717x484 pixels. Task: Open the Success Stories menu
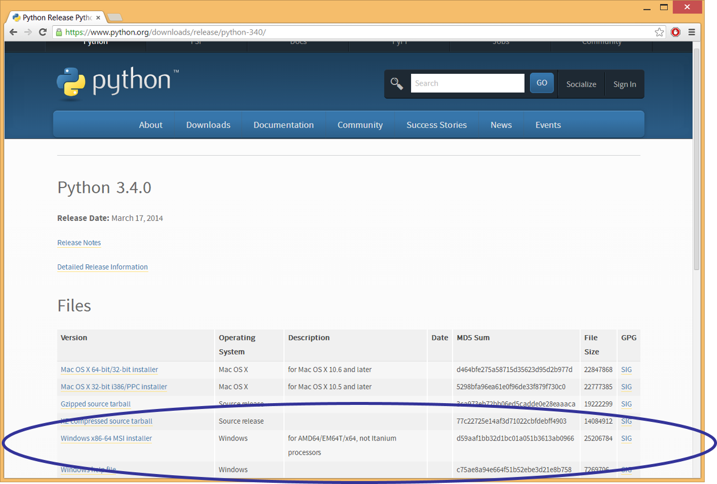437,125
